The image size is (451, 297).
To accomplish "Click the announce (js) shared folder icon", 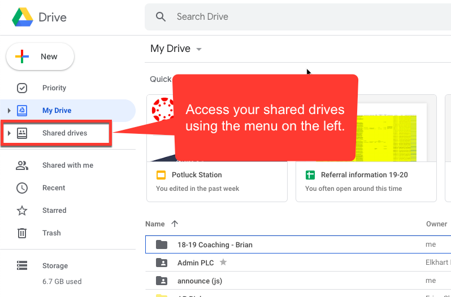I will (162, 281).
